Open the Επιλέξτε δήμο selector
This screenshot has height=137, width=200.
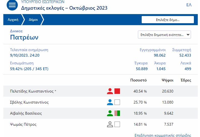click(x=167, y=20)
